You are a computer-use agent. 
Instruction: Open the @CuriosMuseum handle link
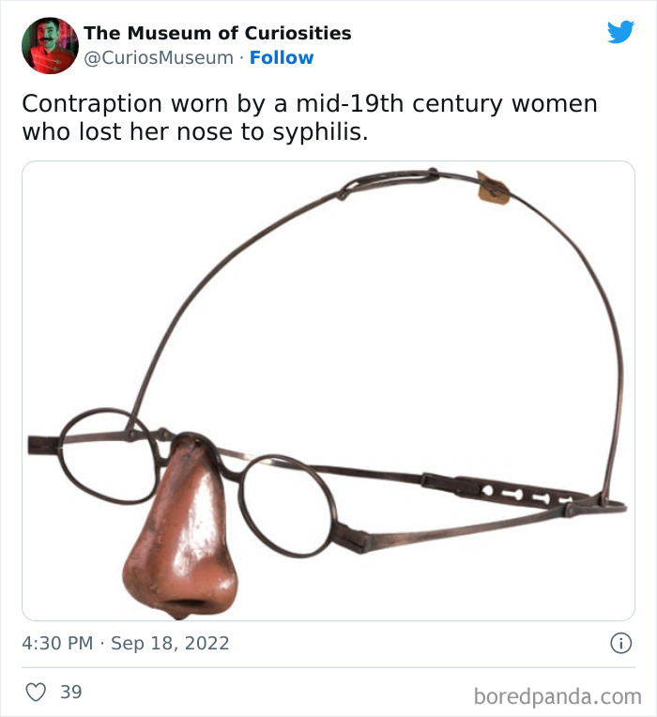[x=159, y=58]
